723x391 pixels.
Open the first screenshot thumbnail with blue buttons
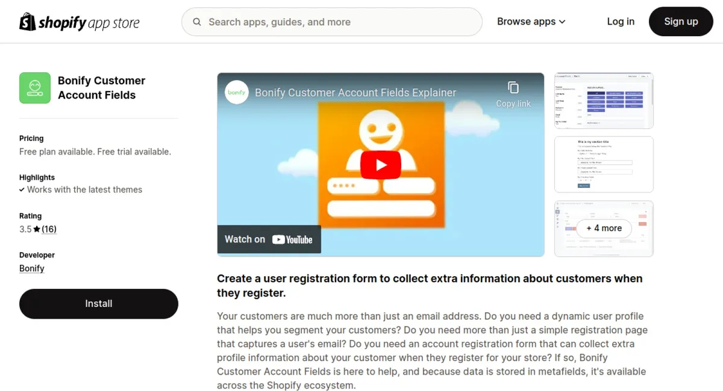tap(604, 101)
